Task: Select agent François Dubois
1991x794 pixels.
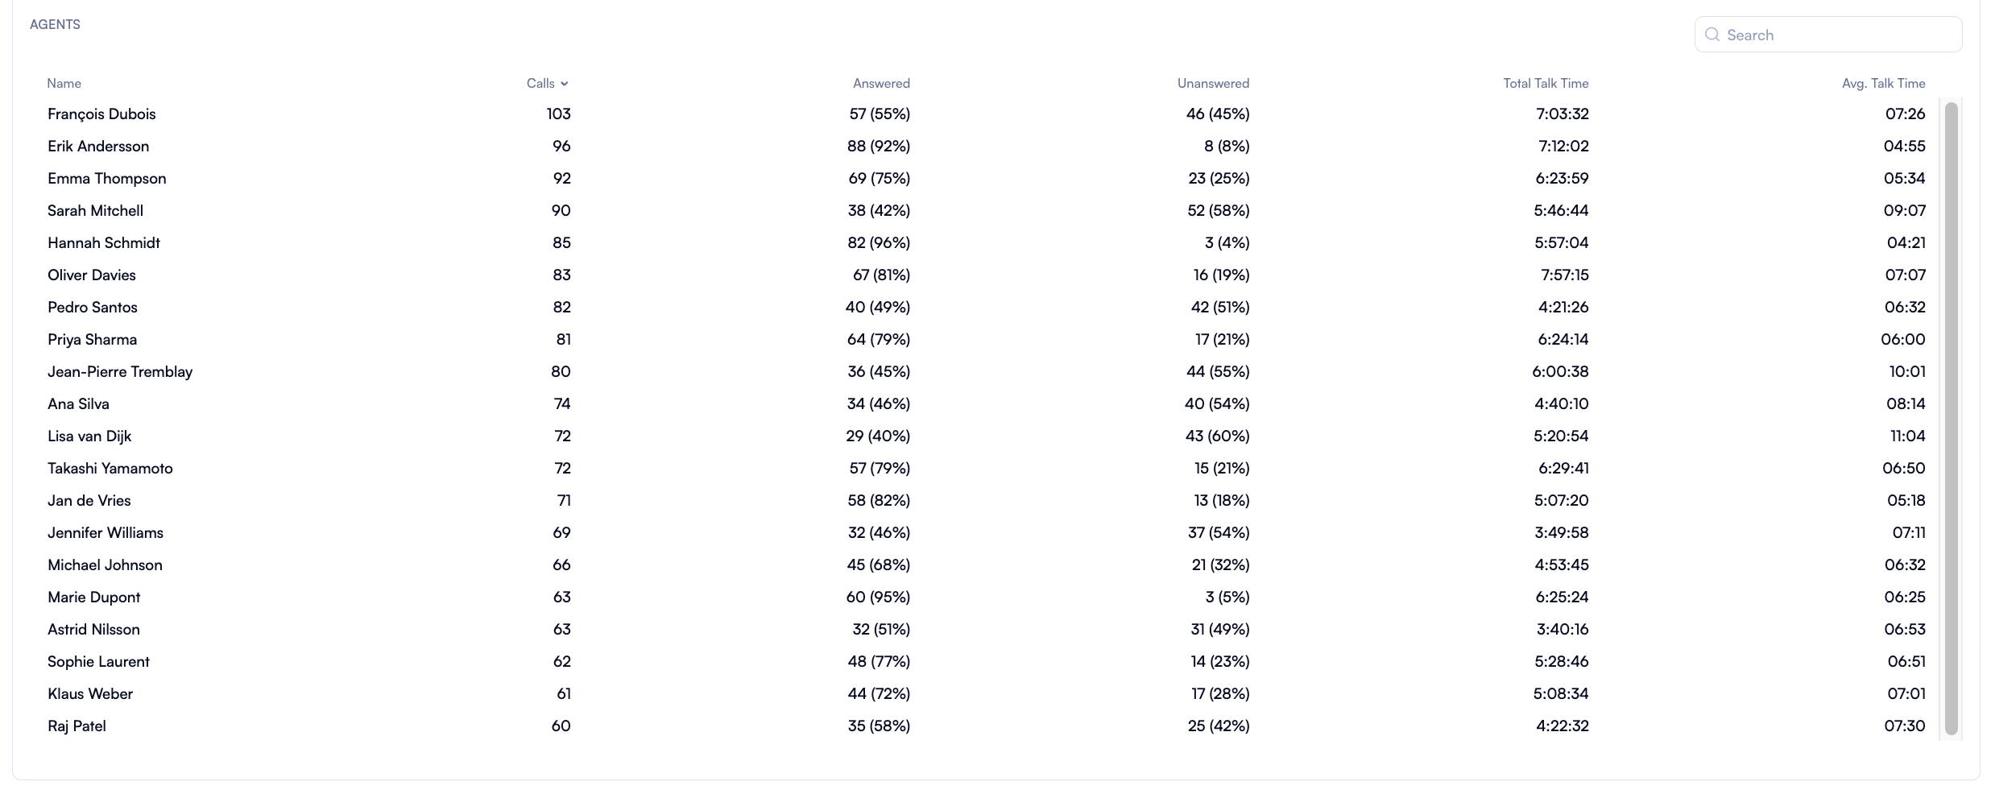Action: (x=101, y=114)
